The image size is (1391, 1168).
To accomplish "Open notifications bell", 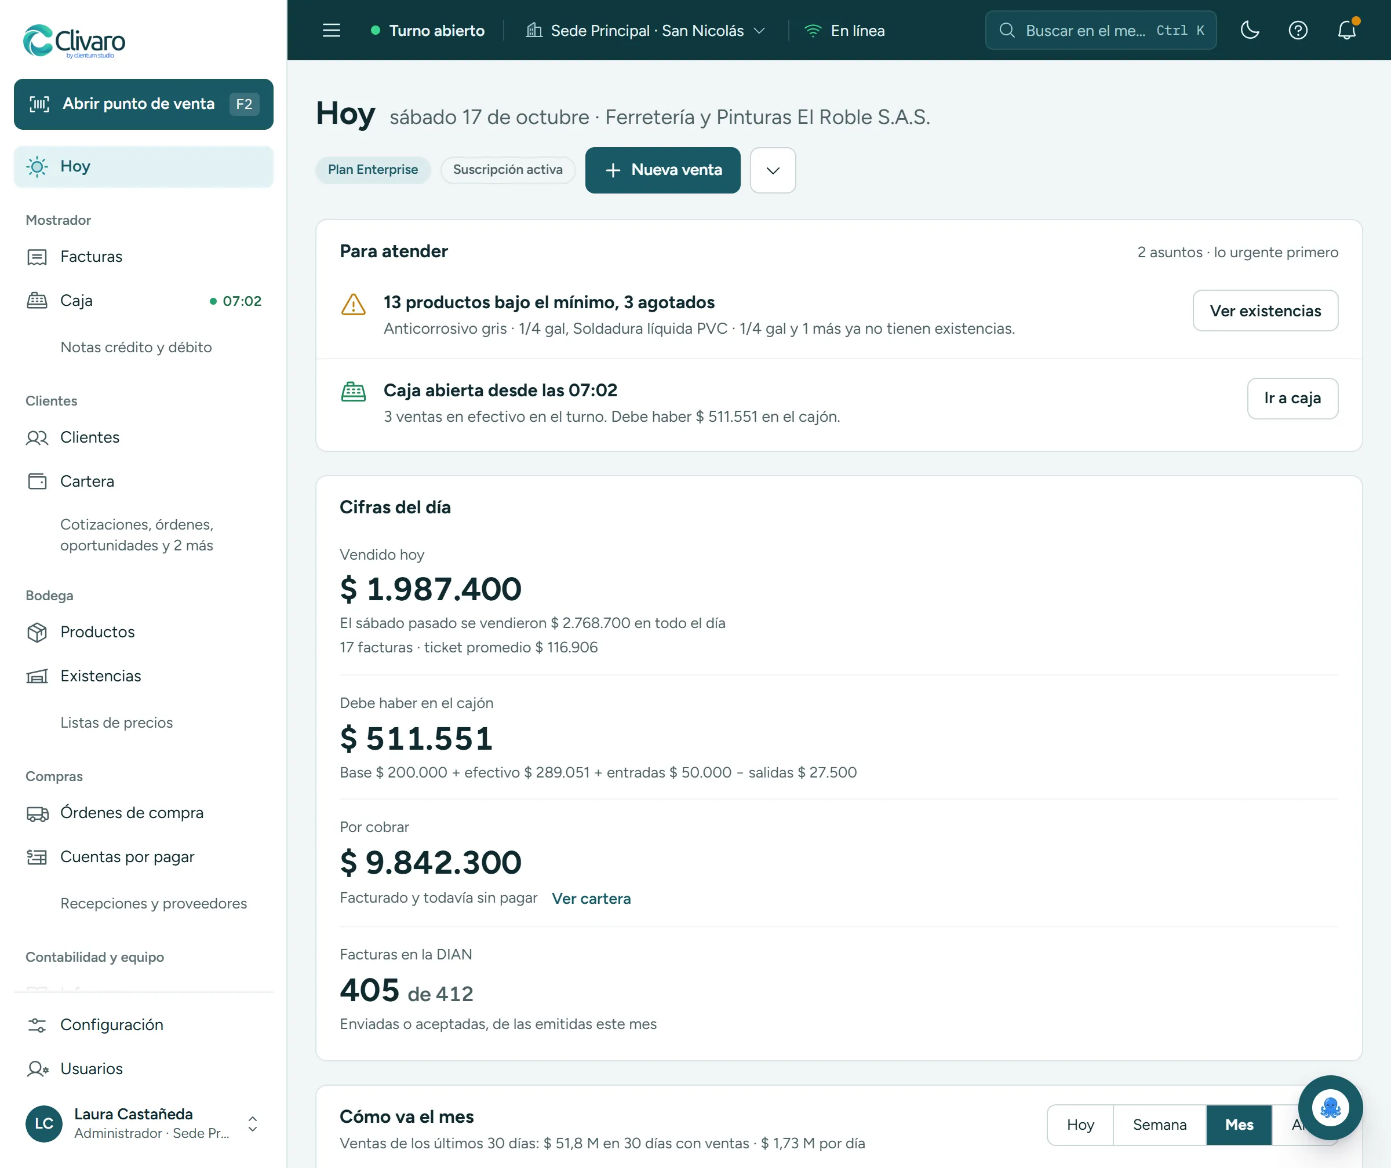I will (1346, 31).
